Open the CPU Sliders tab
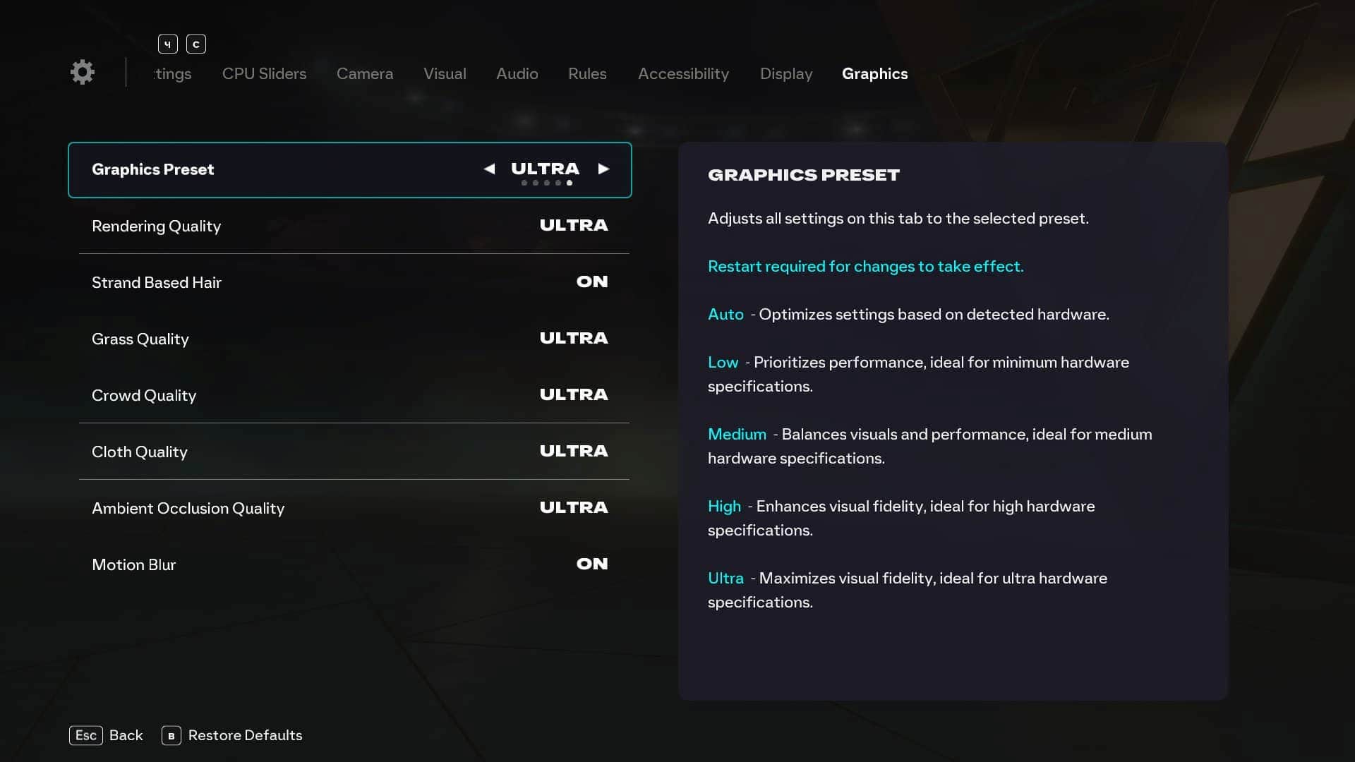The height and width of the screenshot is (762, 1355). pos(264,73)
